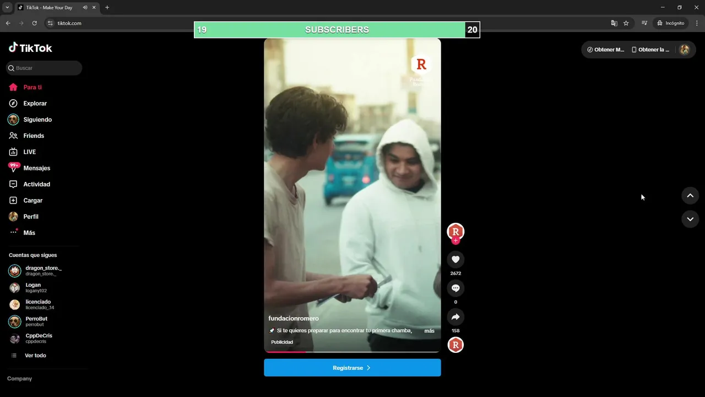Viewport: 705px width, 397px height.
Task: Open licenciado followed account
Action: [31, 304]
